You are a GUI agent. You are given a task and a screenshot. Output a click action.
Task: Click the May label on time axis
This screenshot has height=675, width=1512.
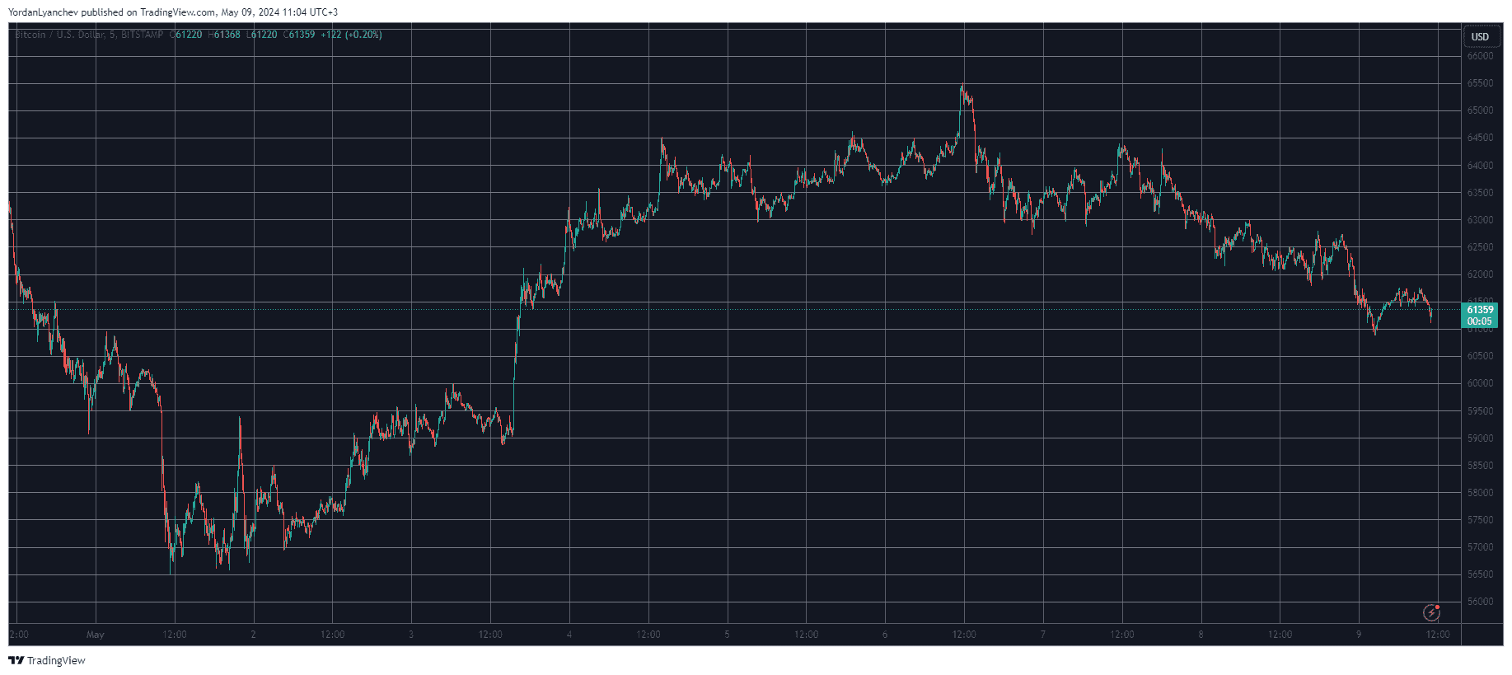pos(96,635)
